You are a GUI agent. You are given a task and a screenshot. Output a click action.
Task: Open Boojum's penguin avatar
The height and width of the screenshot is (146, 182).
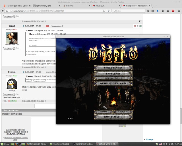pyautogui.click(x=12, y=84)
